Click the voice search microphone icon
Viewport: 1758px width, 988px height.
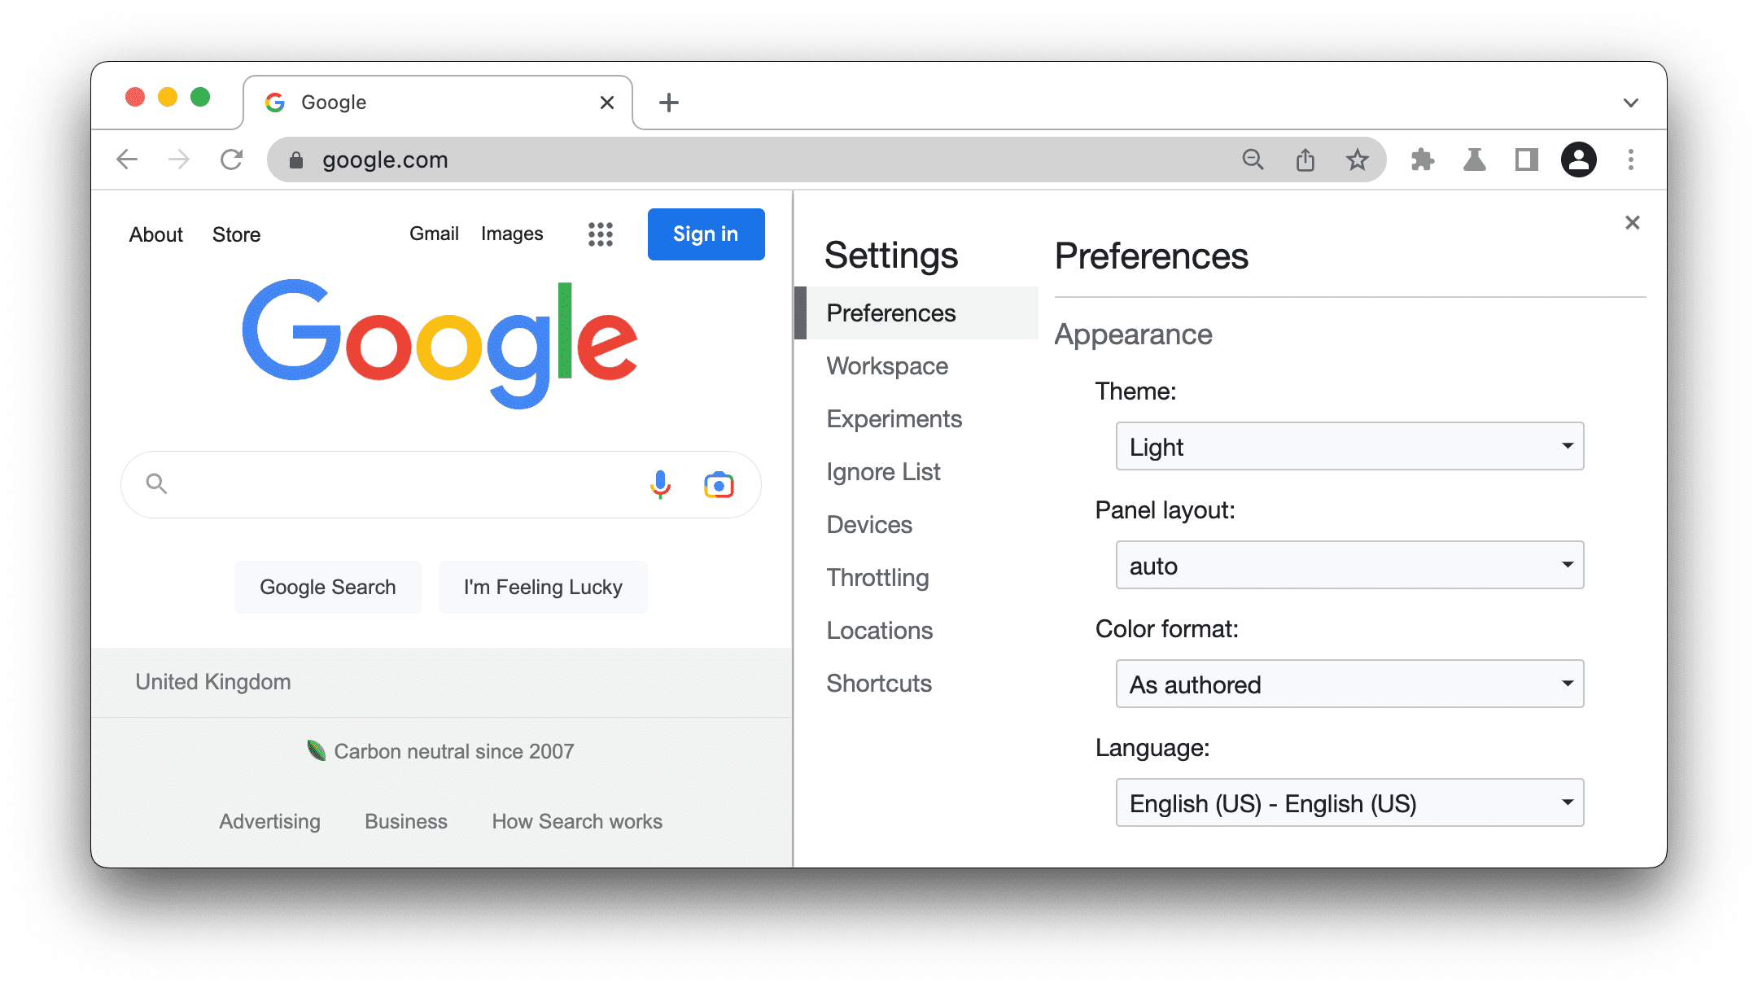(659, 483)
